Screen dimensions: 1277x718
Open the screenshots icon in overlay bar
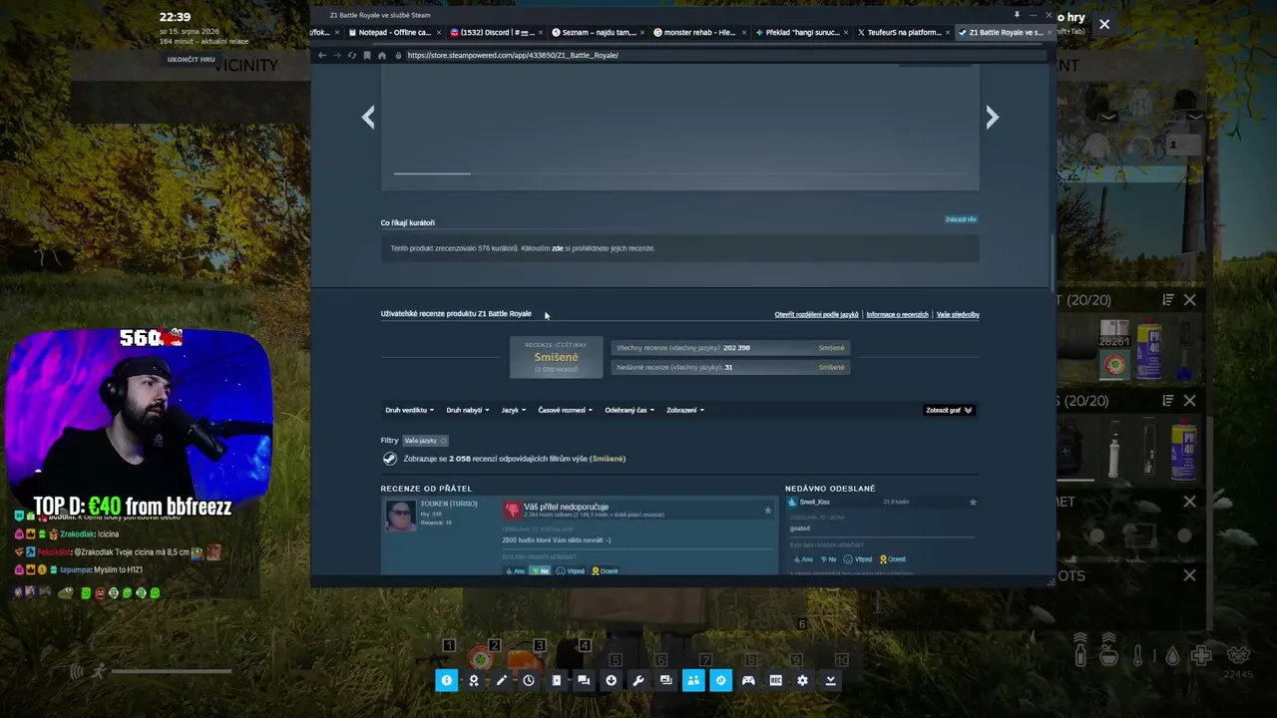coord(665,680)
